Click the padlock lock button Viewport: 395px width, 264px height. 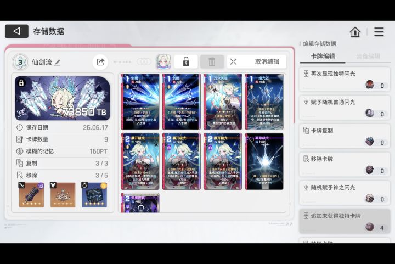point(186,61)
